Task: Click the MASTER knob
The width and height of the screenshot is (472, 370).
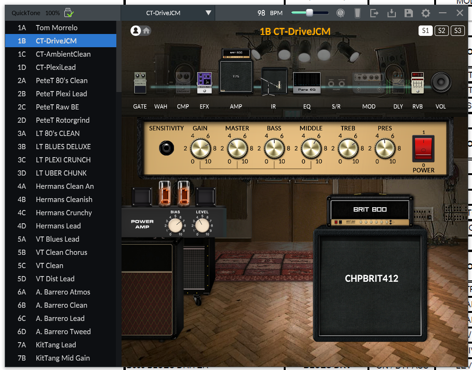Action: pyautogui.click(x=237, y=148)
